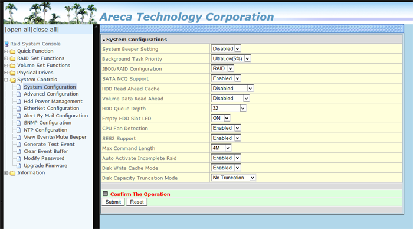Open Alert By Mail Configuration page
The image size is (413, 229).
click(56, 116)
